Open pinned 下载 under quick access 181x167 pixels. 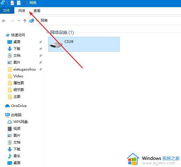(17, 49)
